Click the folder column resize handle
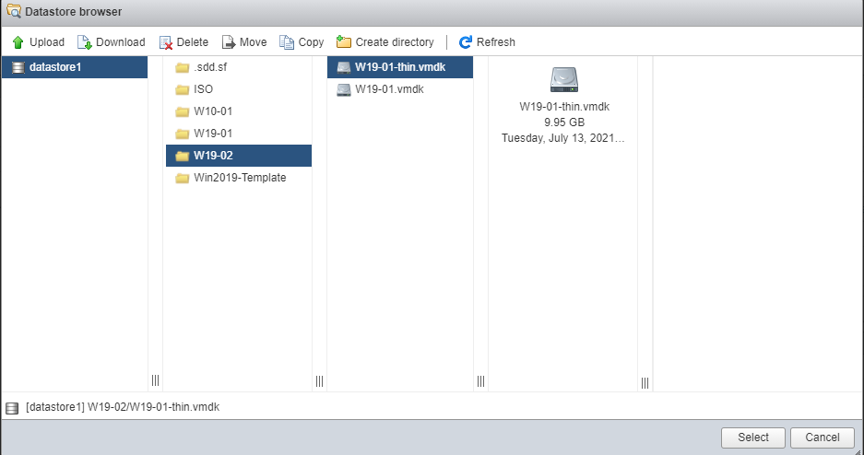Viewport: 864px width, 455px height. tap(320, 380)
